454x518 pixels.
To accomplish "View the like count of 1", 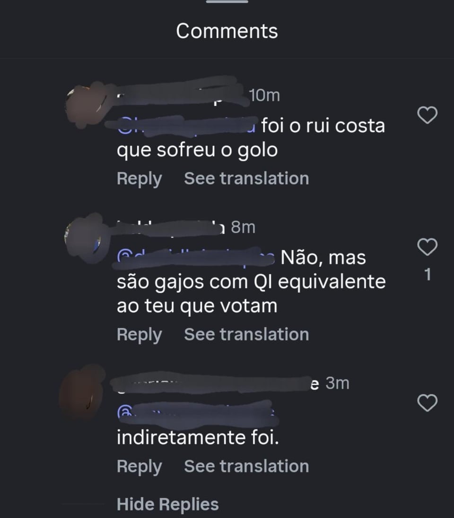I will [x=428, y=275].
